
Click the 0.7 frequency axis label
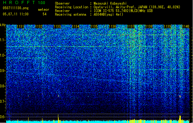pos(3,102)
